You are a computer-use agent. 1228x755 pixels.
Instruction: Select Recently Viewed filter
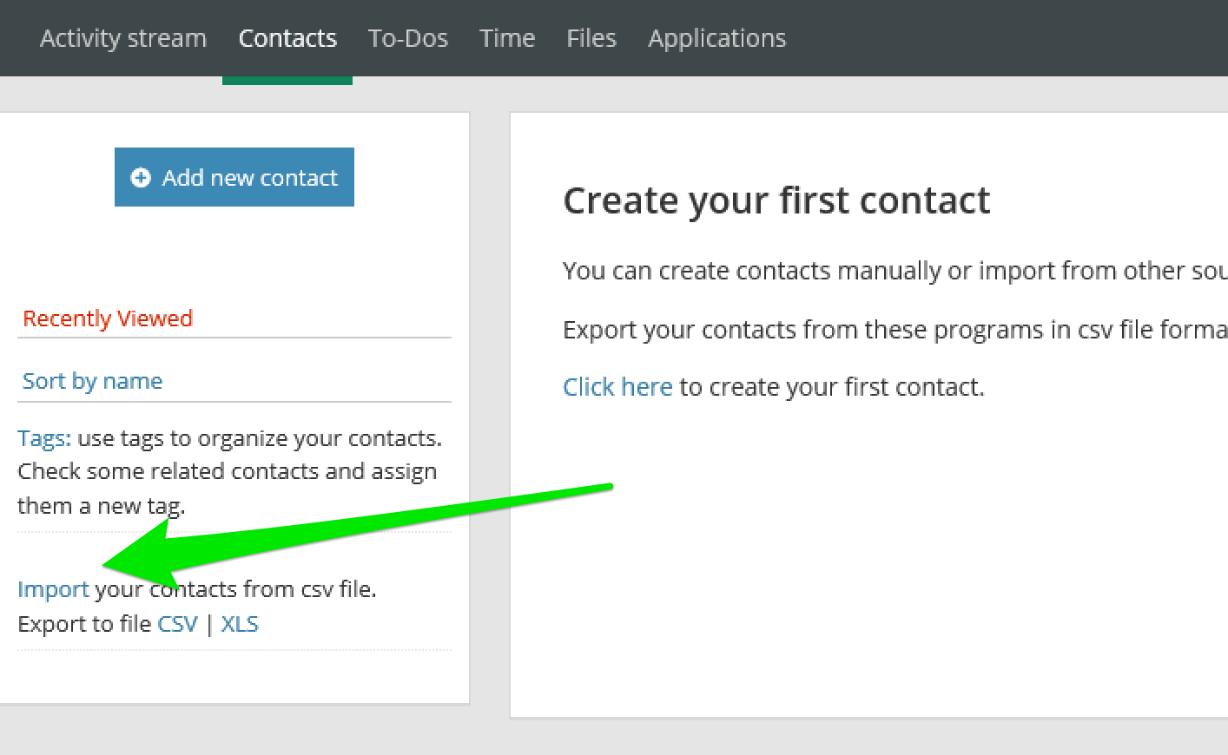point(108,318)
